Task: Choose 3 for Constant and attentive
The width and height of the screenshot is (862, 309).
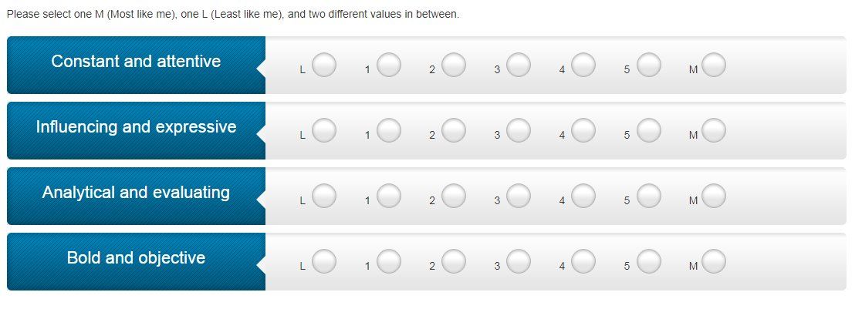Action: coord(519,65)
